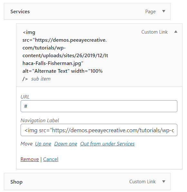The height and width of the screenshot is (192, 187).
Task: Click the URL field label
Action: click(x=25, y=97)
